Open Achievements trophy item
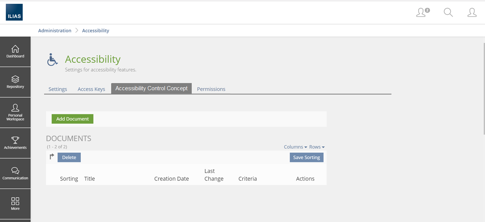Screen dimensions: 485x222 coord(15,143)
